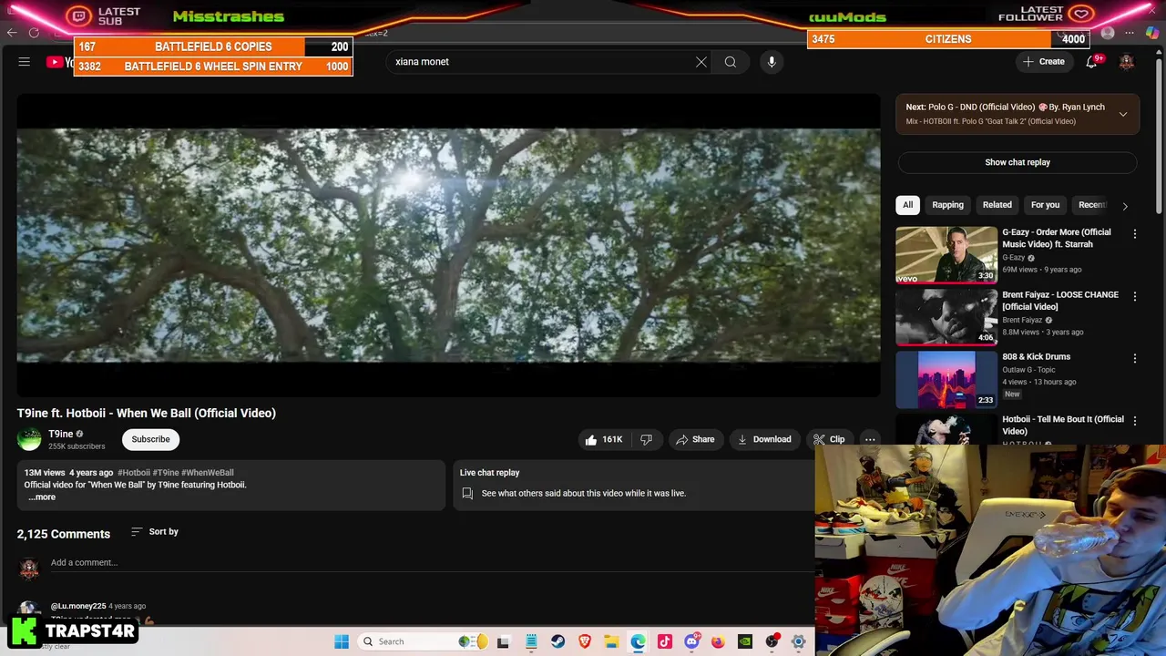Screen dimensions: 1166x656
Task: Like the video with thumbs up
Action: tap(603, 439)
